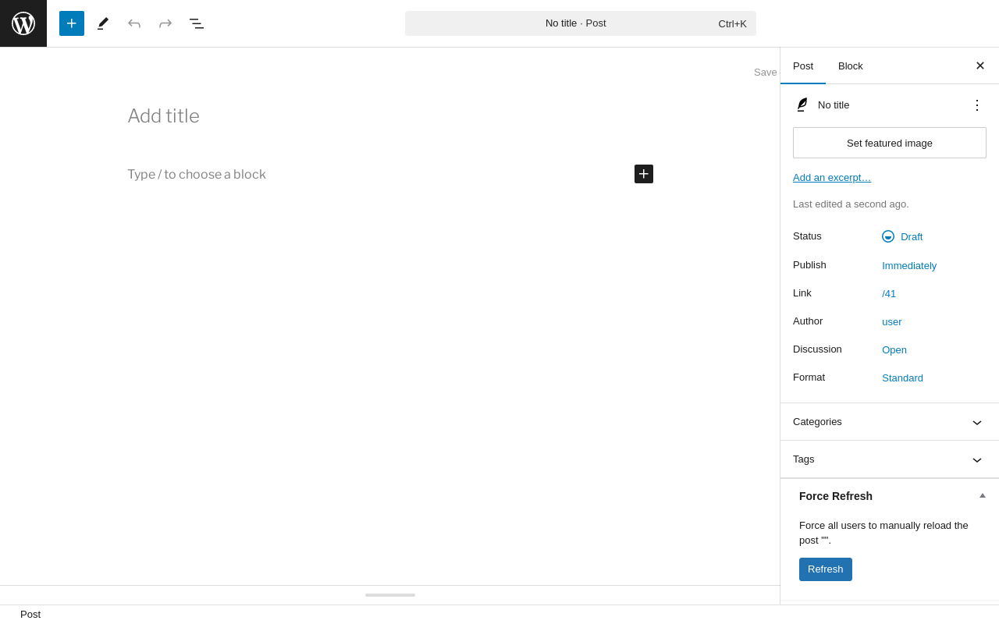Click the meta box area resize handle
Screen dimensions: 999x624
pos(390,595)
